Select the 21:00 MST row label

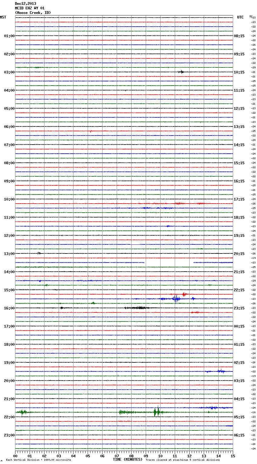[9, 399]
